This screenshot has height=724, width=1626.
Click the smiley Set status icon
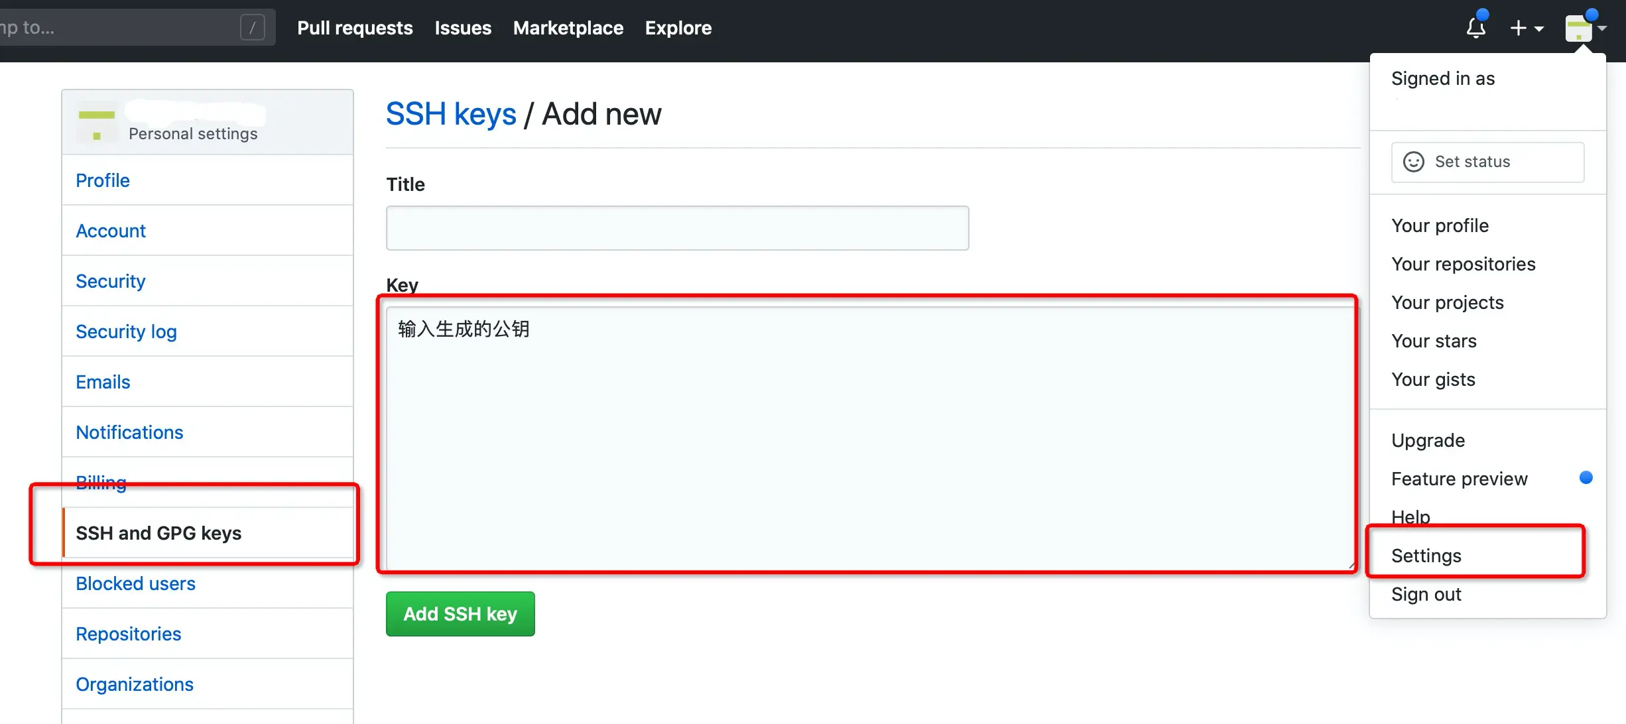[1413, 162]
